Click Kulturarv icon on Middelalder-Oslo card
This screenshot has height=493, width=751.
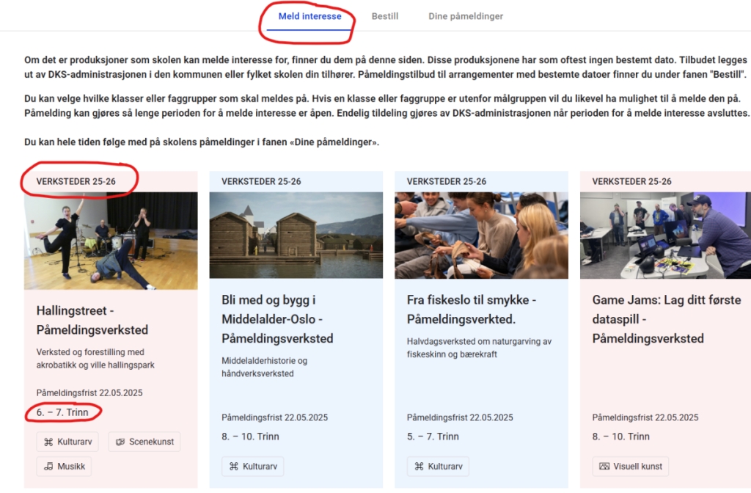[x=234, y=466]
